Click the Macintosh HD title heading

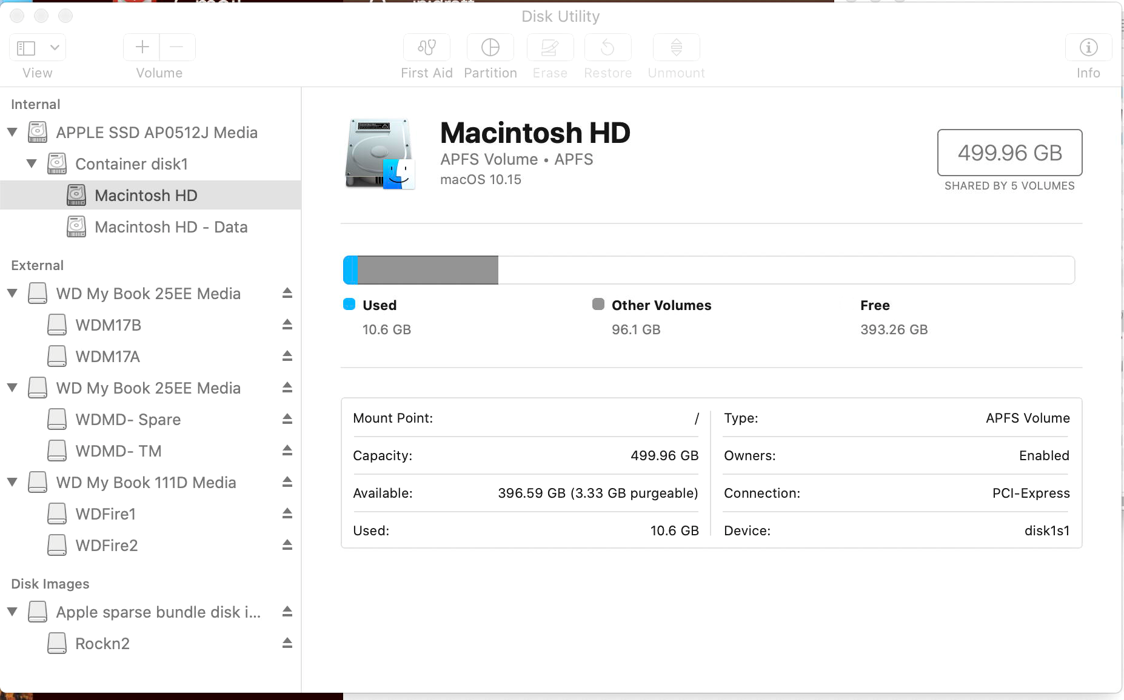coord(535,133)
